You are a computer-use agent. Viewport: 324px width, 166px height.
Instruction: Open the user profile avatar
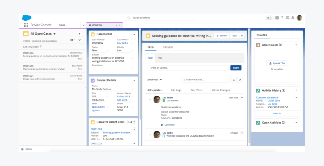point(299,18)
